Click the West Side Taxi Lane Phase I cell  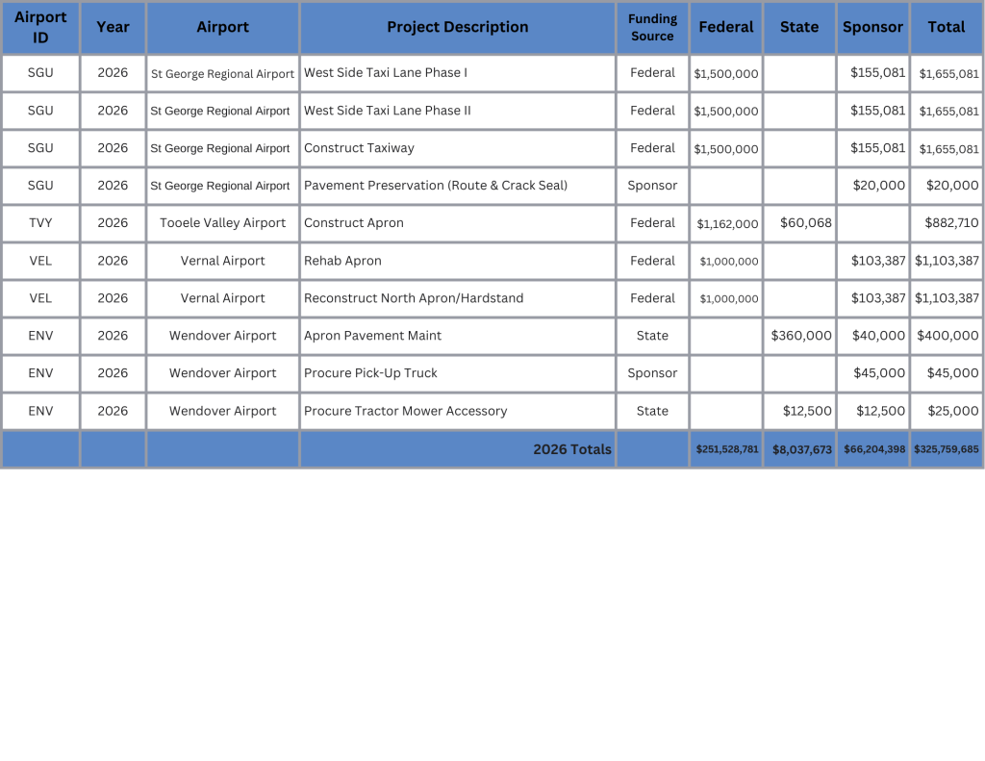click(x=386, y=73)
